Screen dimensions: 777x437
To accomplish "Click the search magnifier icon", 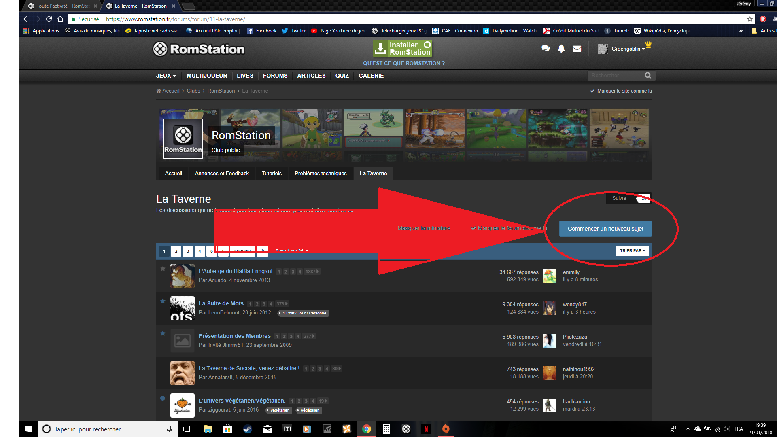I will [648, 76].
